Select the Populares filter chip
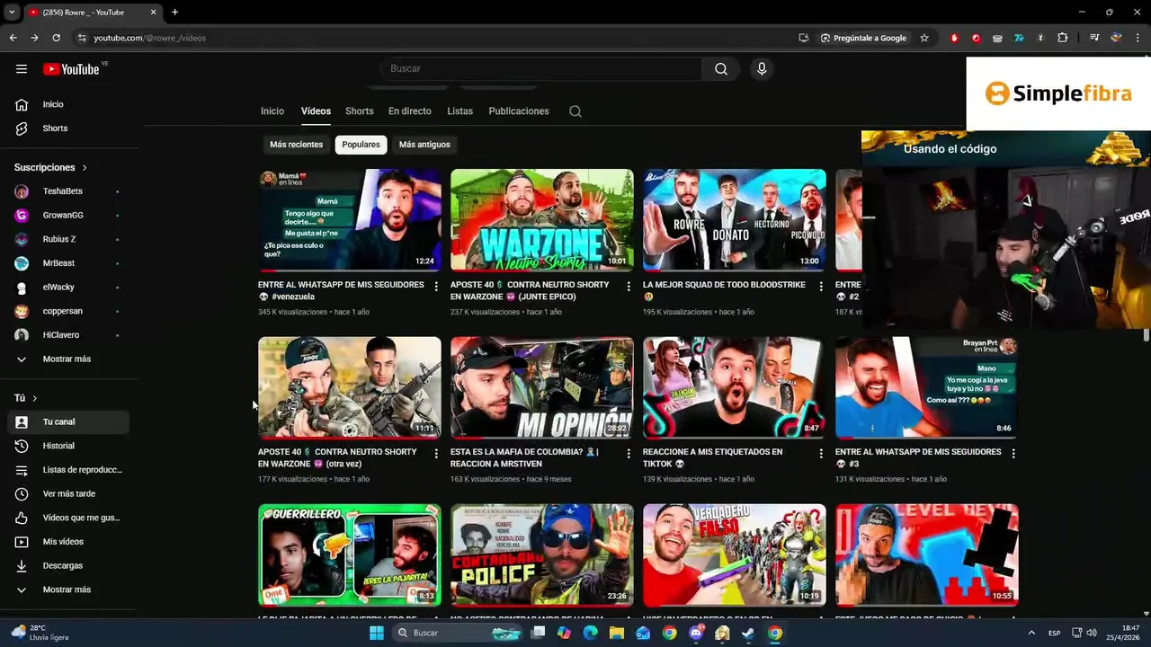Viewport: 1151px width, 647px height. (361, 145)
